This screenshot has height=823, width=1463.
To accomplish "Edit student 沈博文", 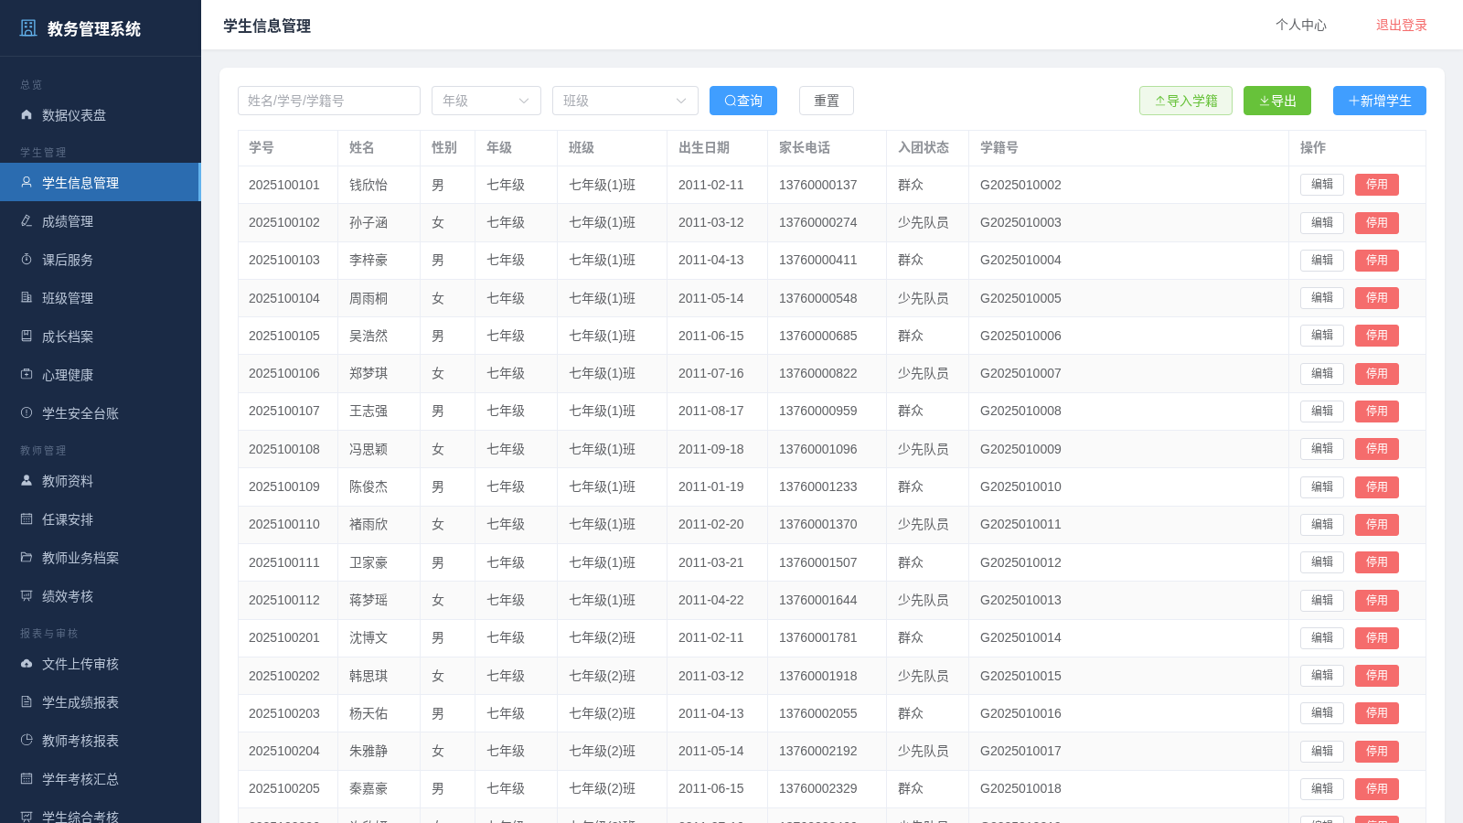I will [1322, 637].
